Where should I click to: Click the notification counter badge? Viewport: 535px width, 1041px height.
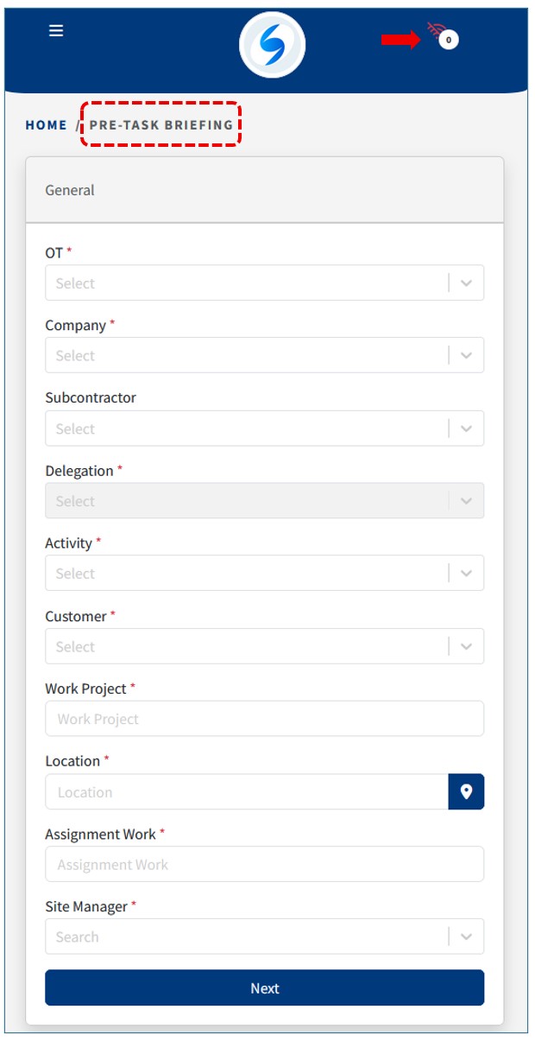tap(449, 40)
